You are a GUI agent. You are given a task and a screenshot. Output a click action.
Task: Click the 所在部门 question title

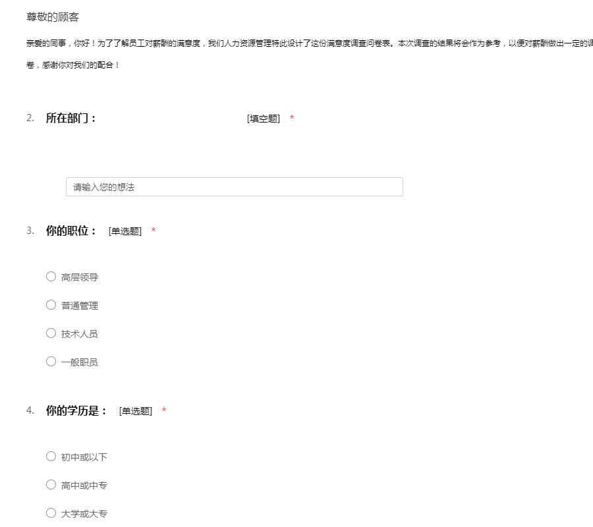point(71,119)
